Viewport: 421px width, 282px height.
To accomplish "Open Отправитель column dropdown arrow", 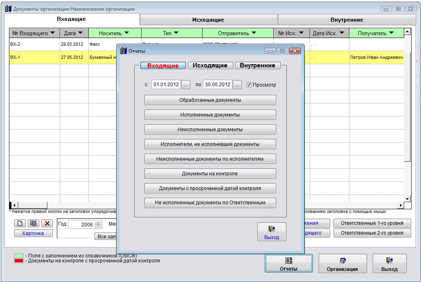I will (x=254, y=33).
